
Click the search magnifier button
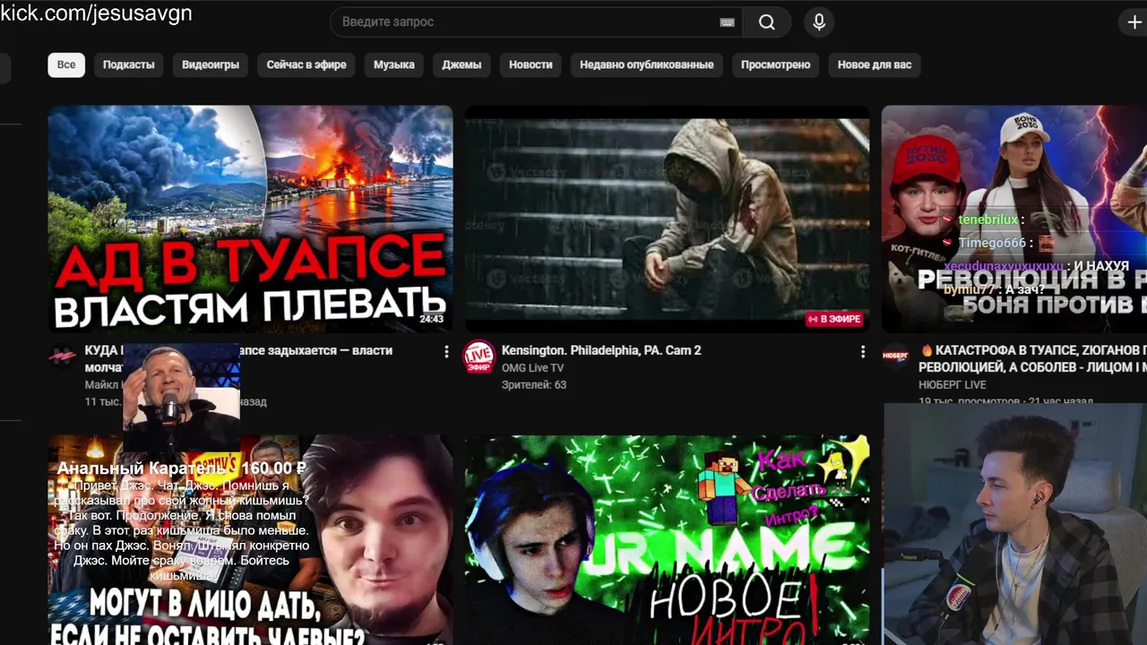click(767, 22)
